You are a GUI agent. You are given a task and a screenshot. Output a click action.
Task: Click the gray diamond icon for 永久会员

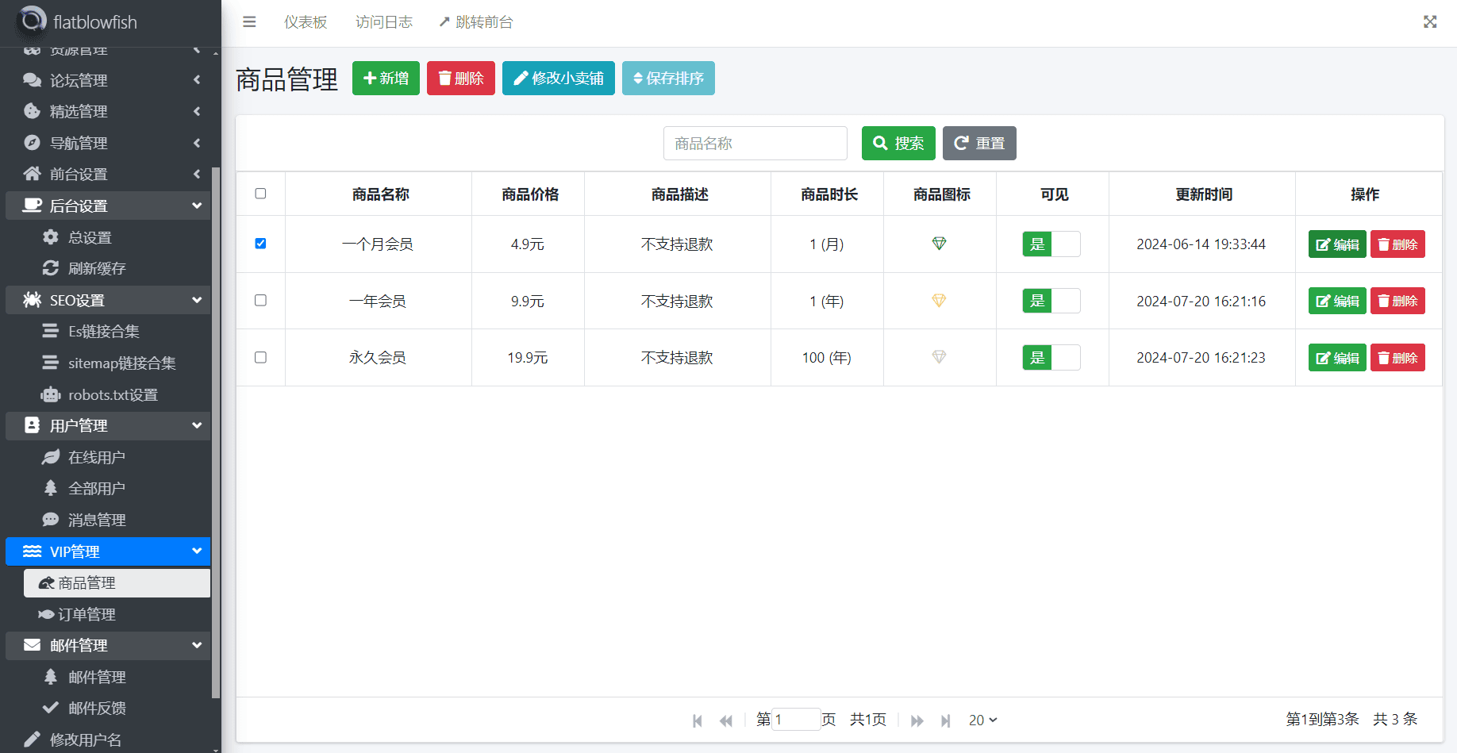point(939,357)
